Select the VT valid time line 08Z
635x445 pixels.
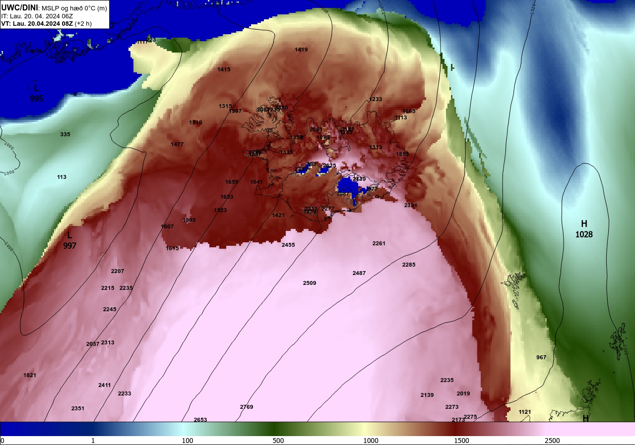tap(46, 23)
